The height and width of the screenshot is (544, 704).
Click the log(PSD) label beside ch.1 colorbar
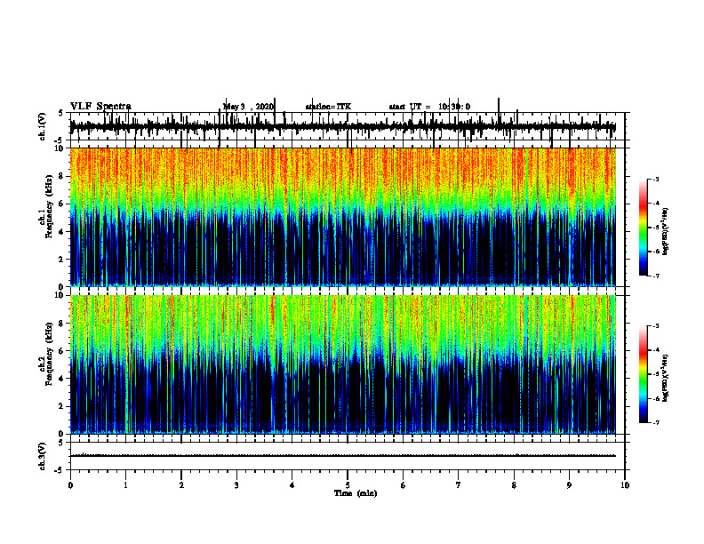point(666,232)
